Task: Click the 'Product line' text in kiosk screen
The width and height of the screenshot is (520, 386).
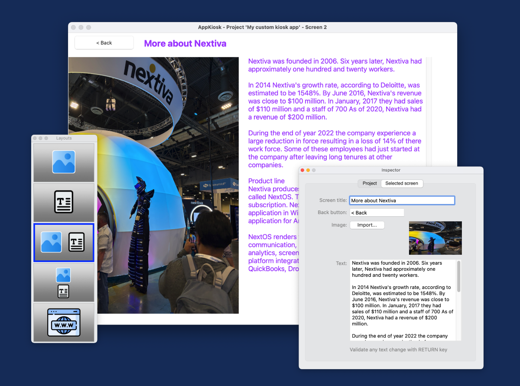Action: (266, 181)
